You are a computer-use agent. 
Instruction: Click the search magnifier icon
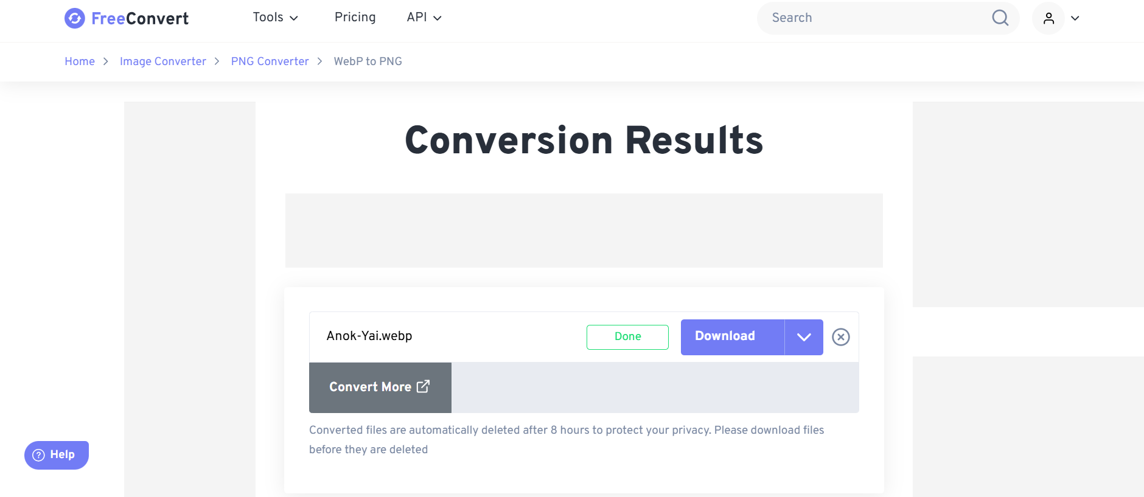[1000, 18]
